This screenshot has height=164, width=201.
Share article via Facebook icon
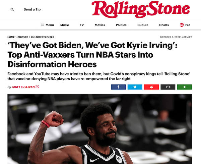coord(118,87)
